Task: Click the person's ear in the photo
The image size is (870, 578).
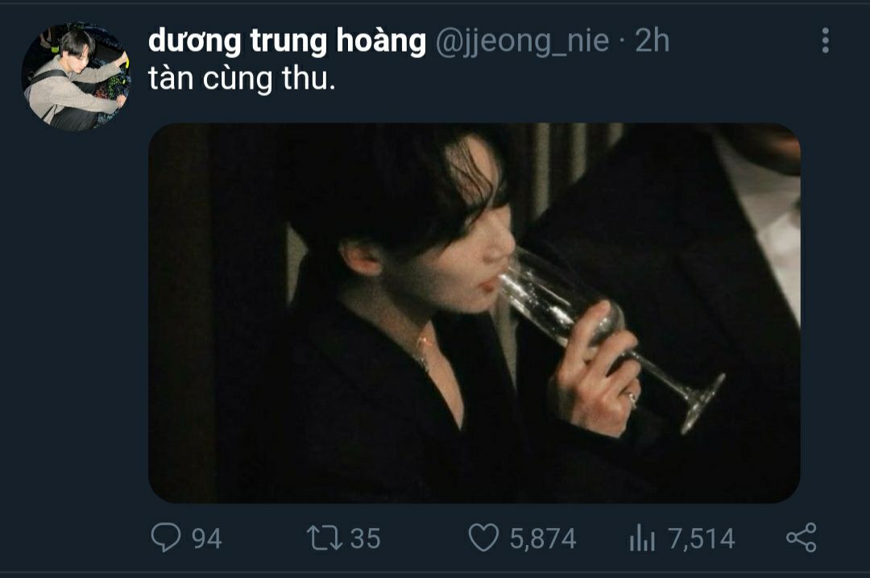Action: pos(362,258)
